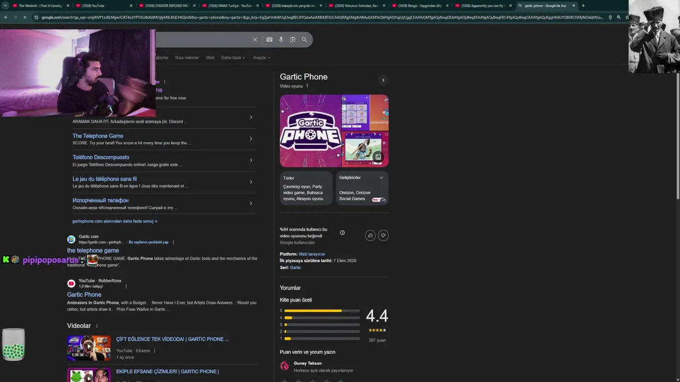680x382 pixels.
Task: Open more options for RubberRoss YouTube result
Action: tap(126, 286)
